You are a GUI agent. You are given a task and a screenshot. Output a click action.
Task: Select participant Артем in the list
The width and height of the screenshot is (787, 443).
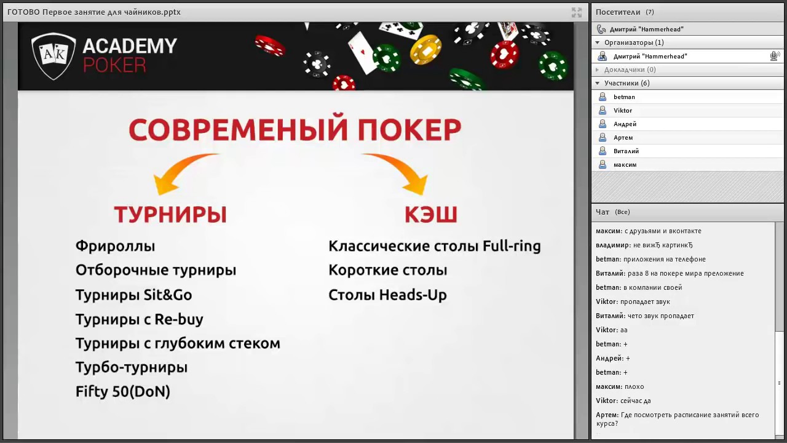pos(689,137)
